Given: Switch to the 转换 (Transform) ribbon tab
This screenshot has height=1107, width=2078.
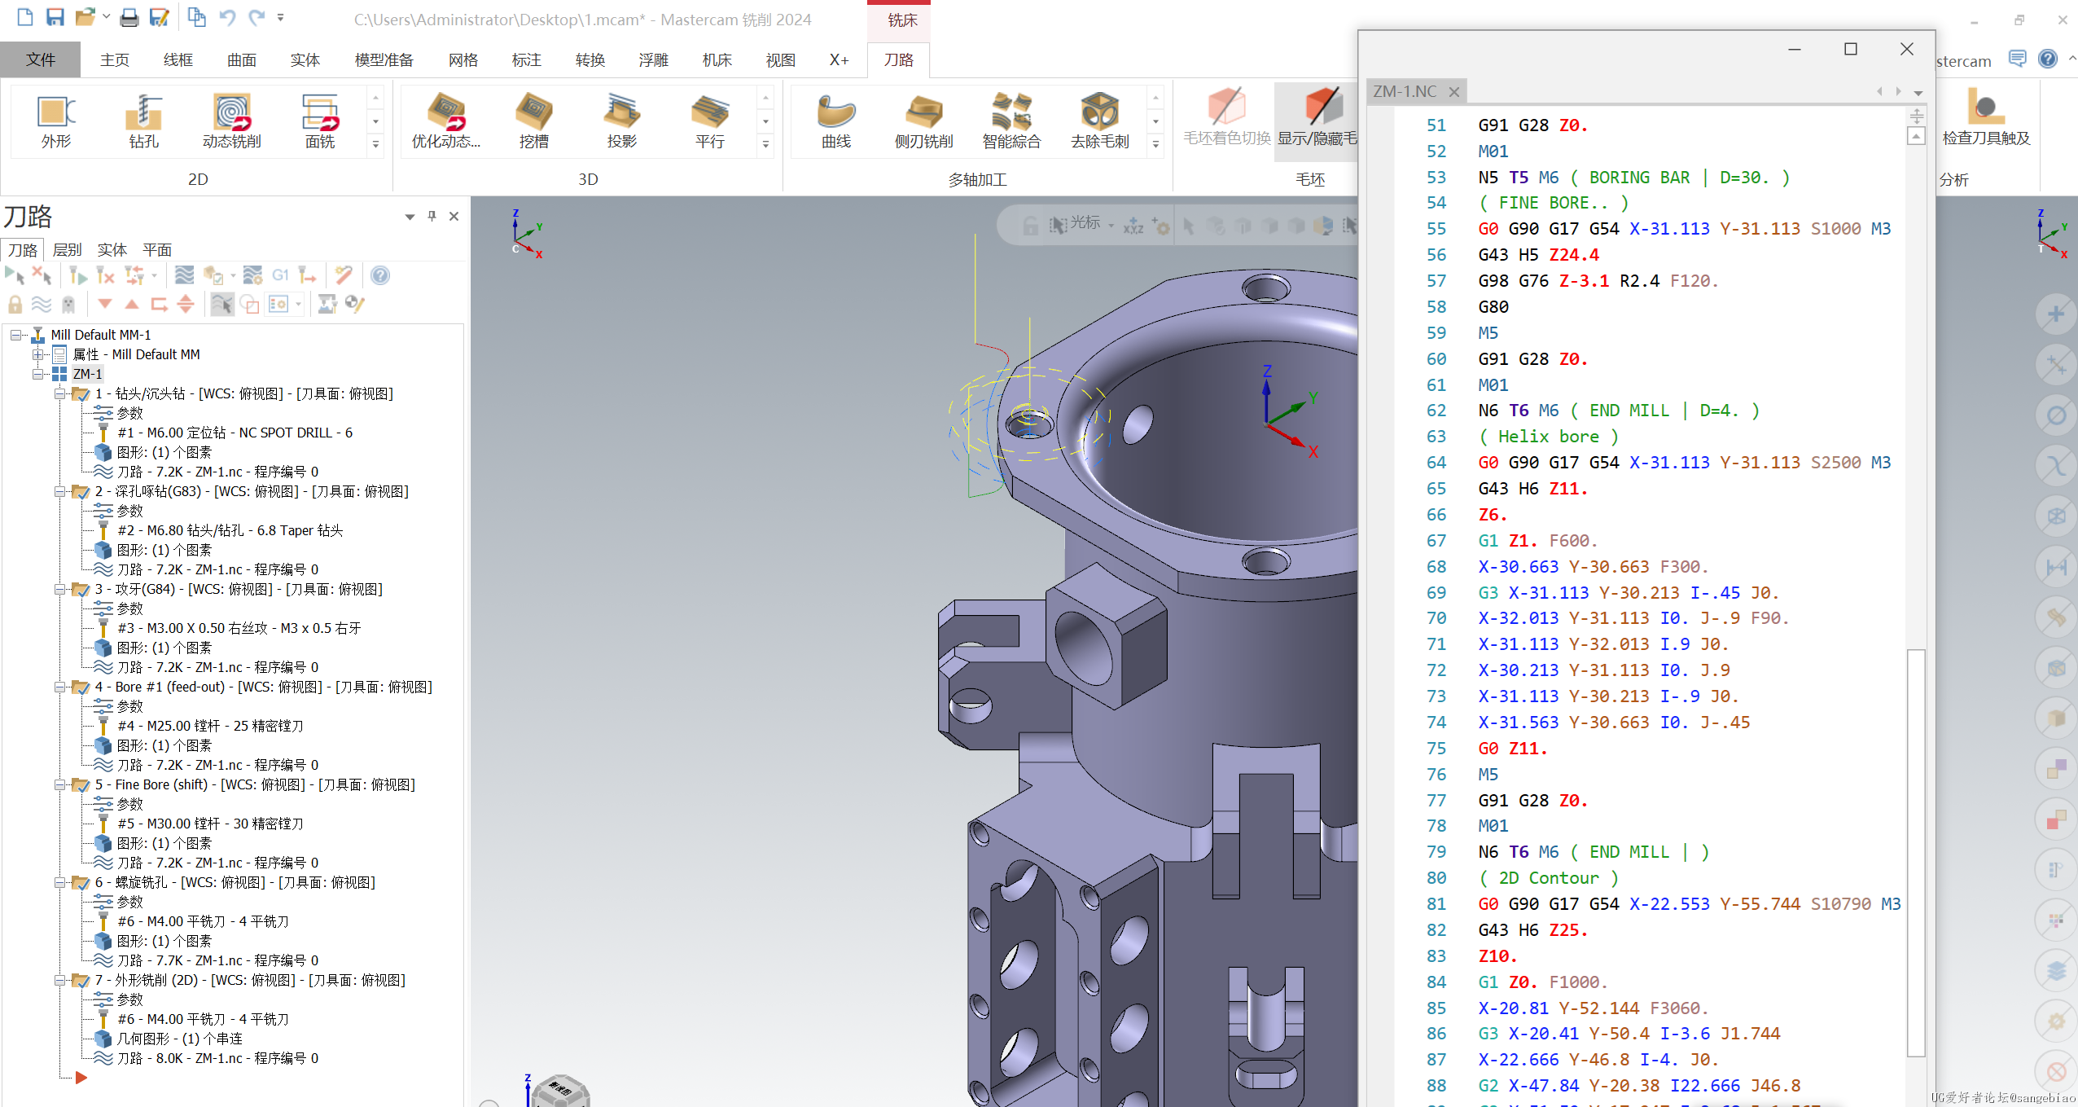Looking at the screenshot, I should point(590,59).
